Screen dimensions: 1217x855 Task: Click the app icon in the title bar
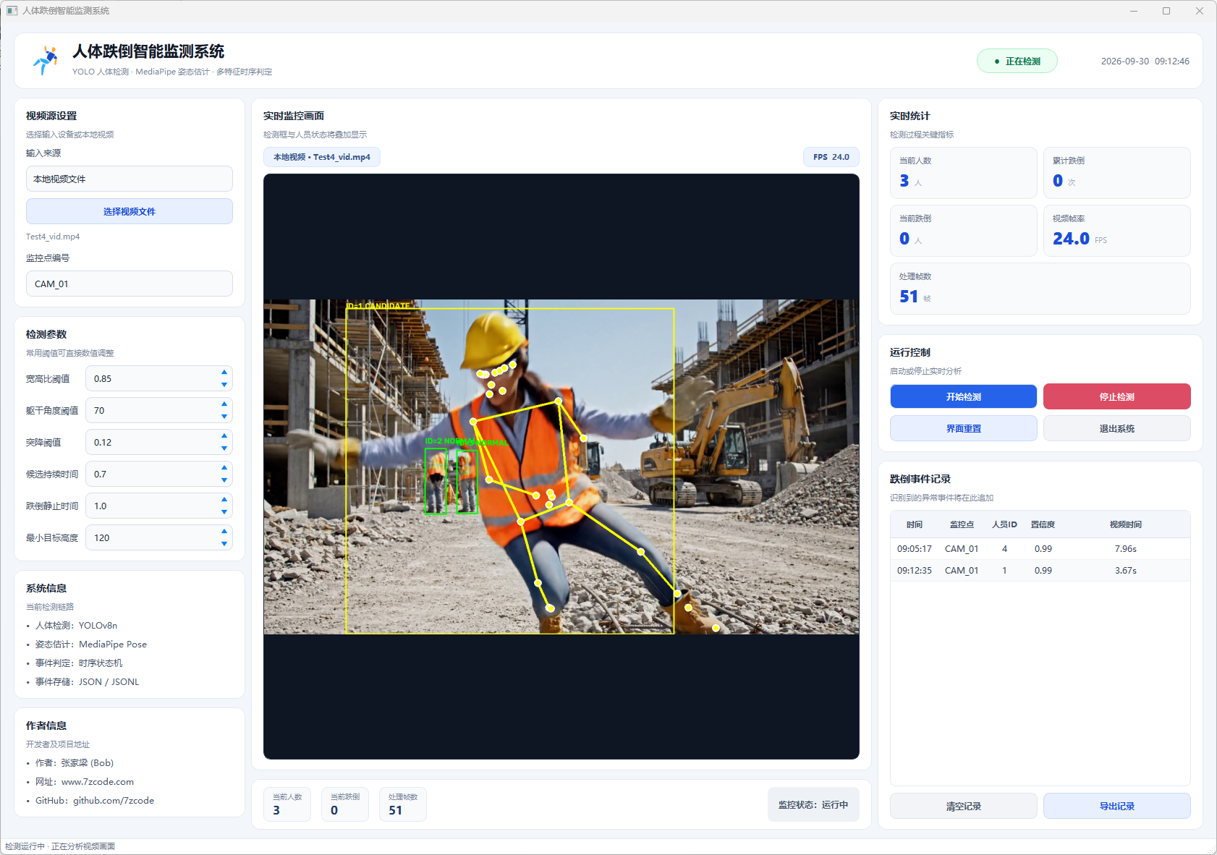[x=12, y=11]
